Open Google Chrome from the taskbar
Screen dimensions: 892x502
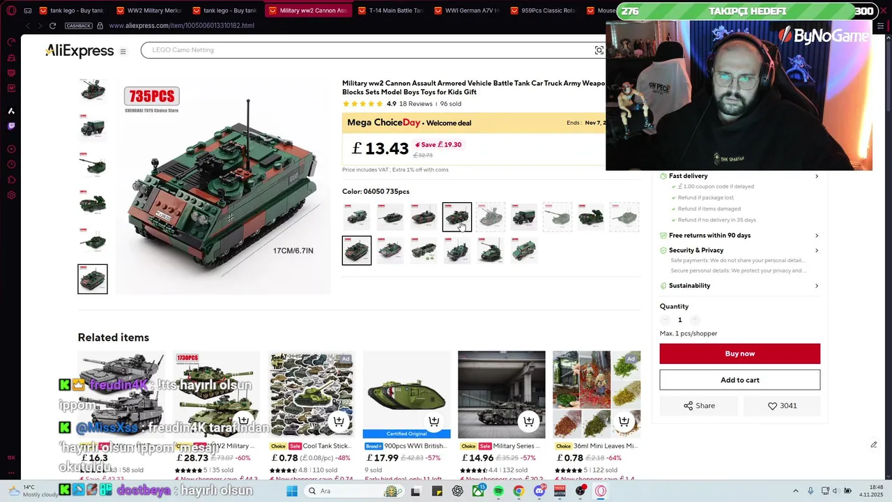tap(518, 491)
